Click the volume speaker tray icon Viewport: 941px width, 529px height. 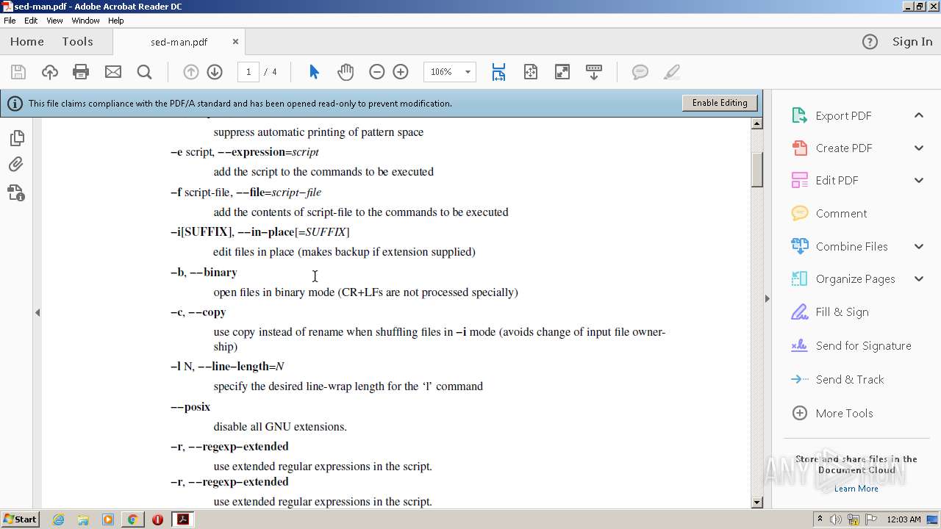tap(836, 519)
